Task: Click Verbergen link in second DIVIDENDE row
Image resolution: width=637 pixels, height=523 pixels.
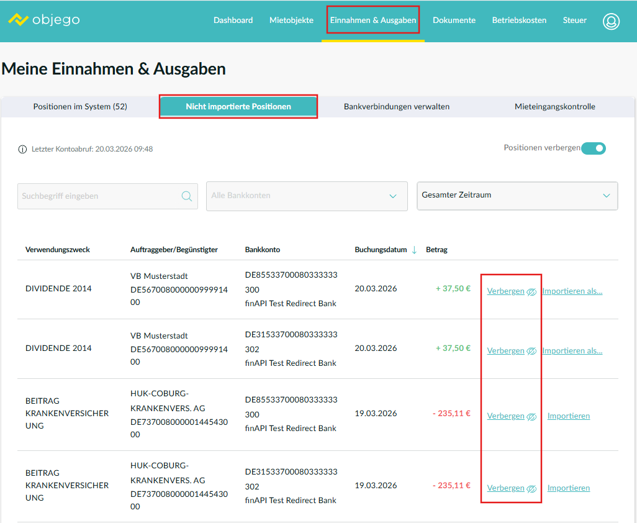Action: (505, 351)
